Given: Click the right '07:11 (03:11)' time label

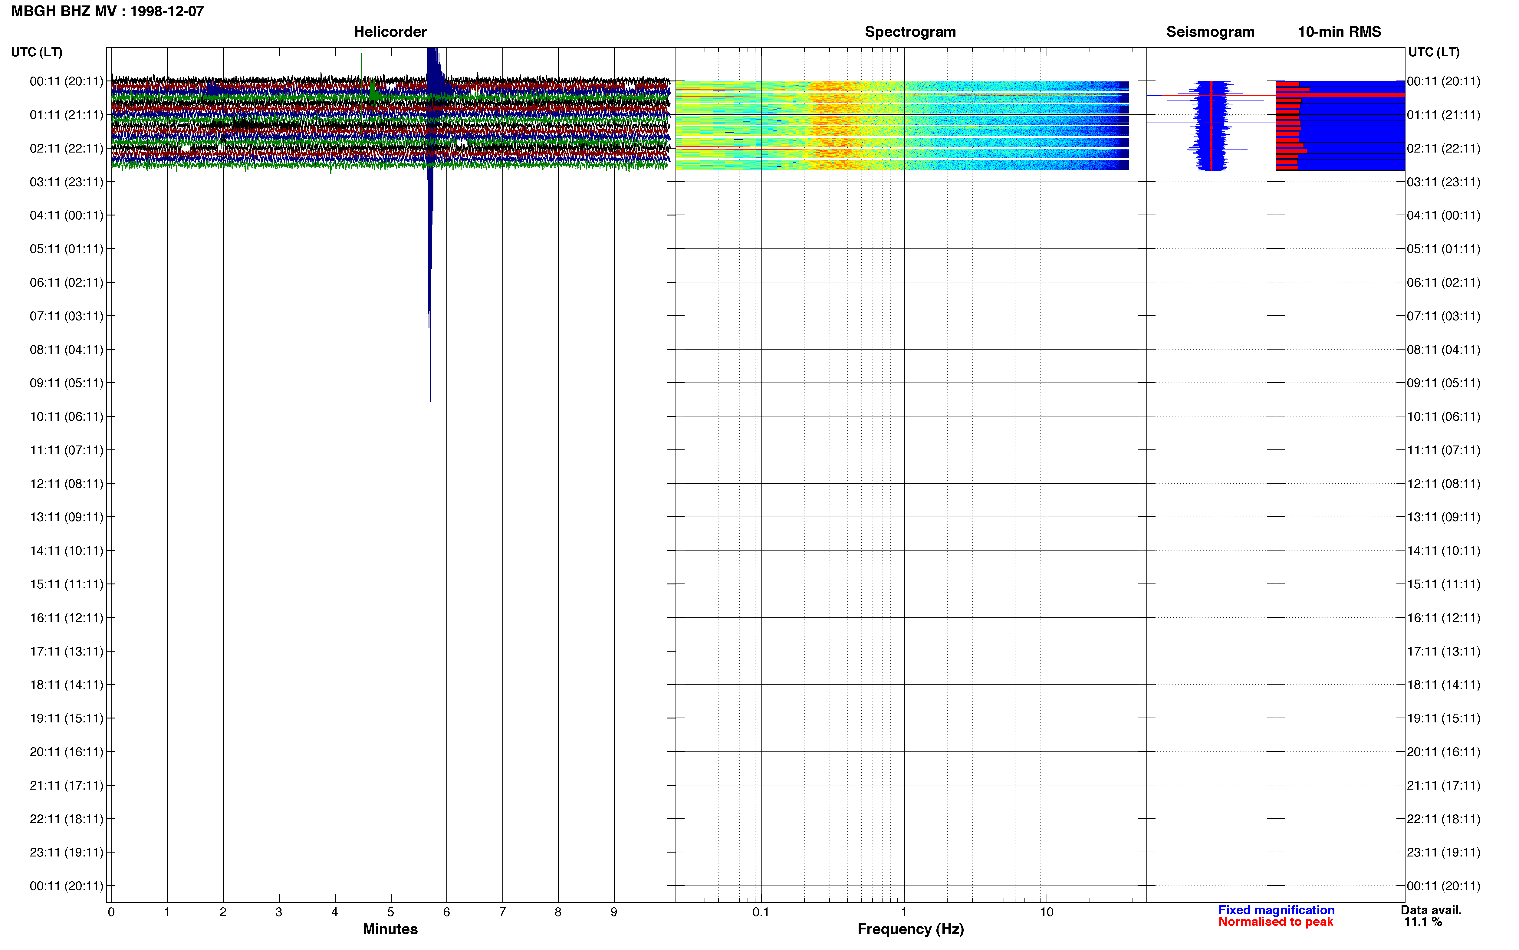Looking at the screenshot, I should coord(1444,315).
